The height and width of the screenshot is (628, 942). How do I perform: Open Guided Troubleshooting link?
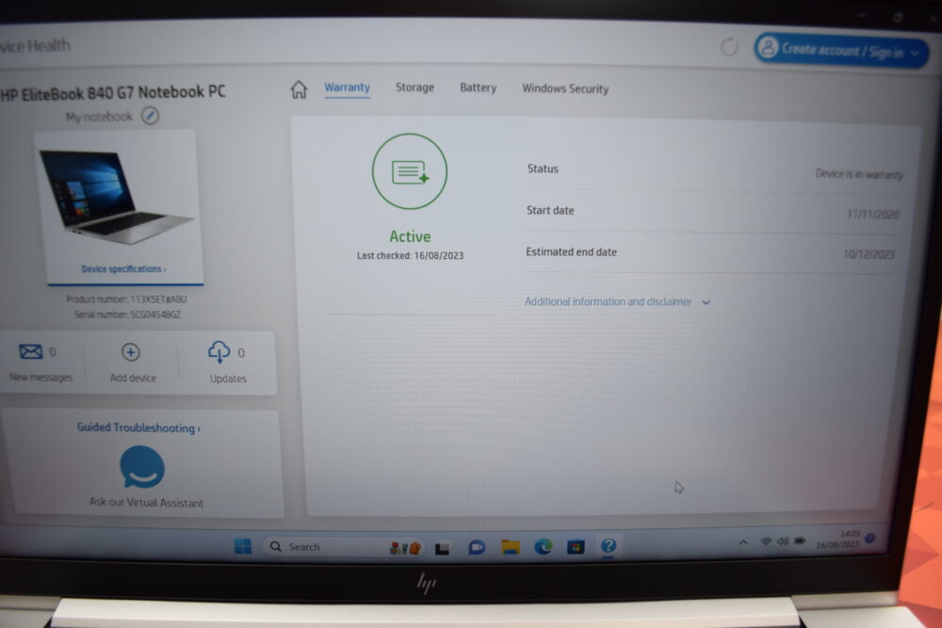(138, 427)
